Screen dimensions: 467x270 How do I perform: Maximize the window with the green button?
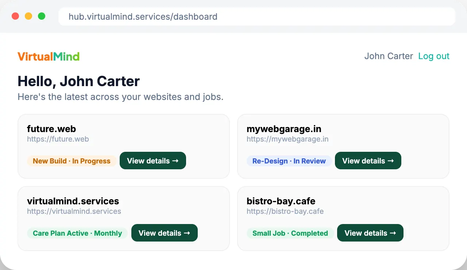click(42, 16)
